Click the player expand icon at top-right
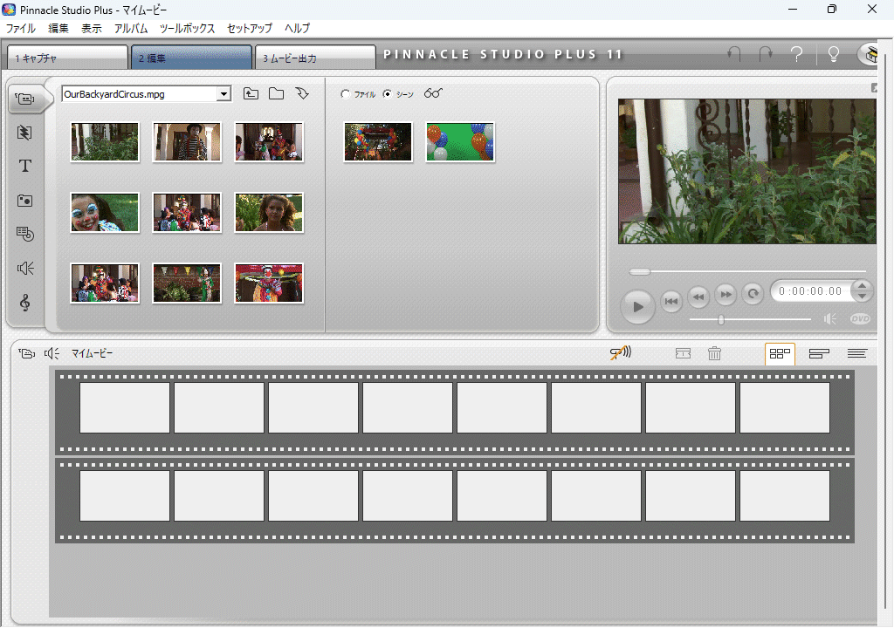894x628 pixels. [x=874, y=88]
